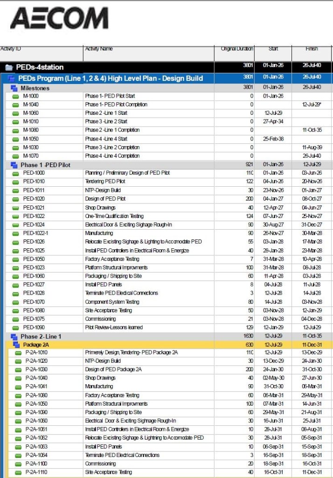Click the green activity icon for PED-1020
The width and height of the screenshot is (333, 478).
tap(16, 199)
